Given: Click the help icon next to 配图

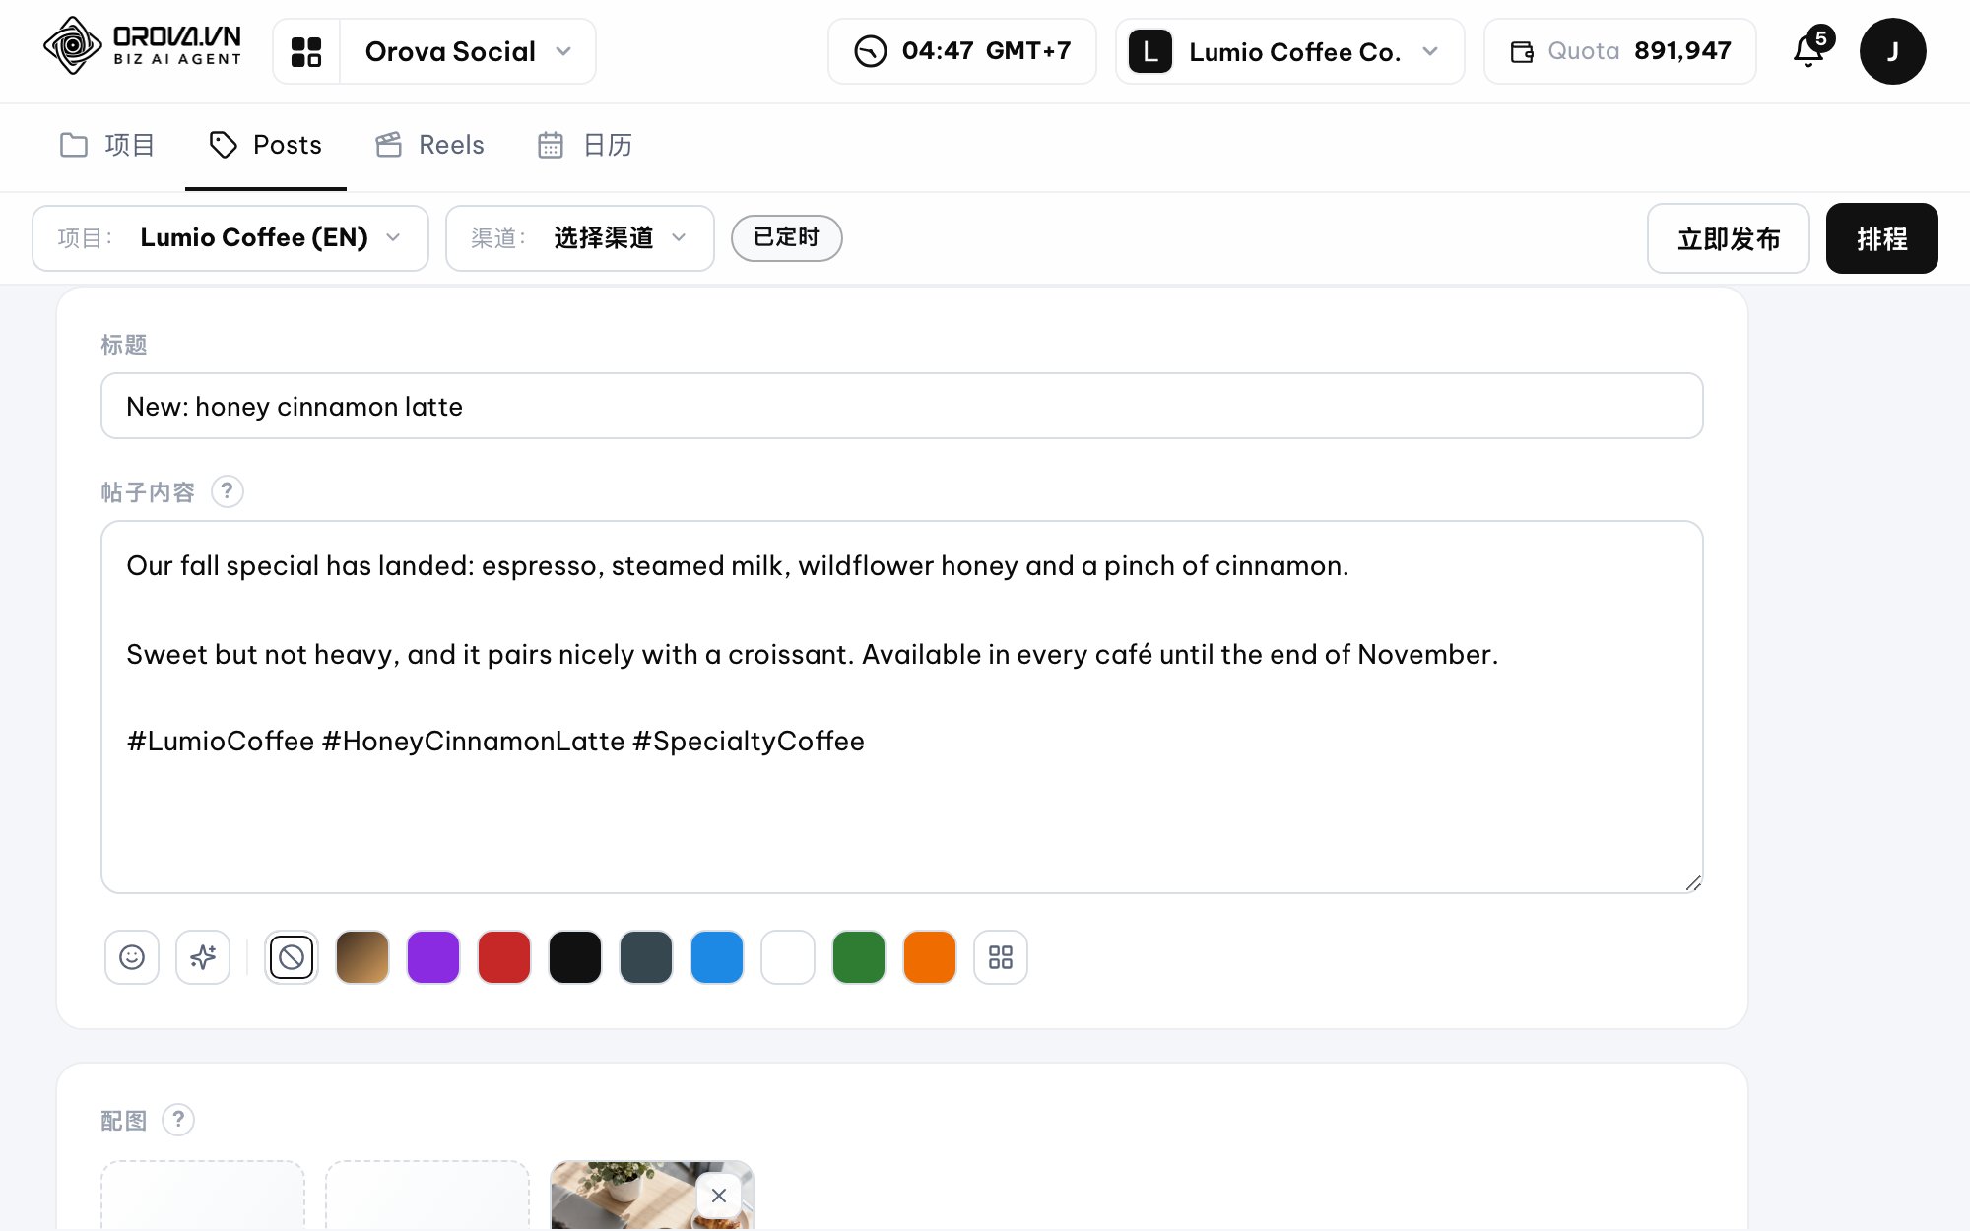Looking at the screenshot, I should 178,1120.
